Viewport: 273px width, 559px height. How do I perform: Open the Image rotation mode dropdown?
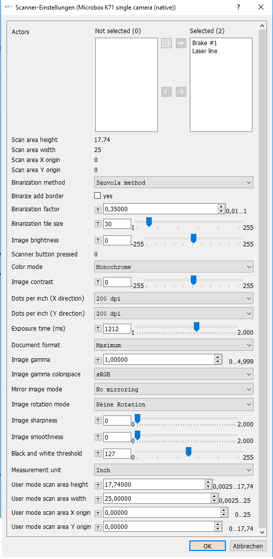[x=174, y=404]
